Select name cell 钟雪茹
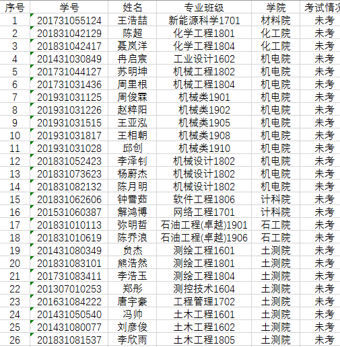Screen dimensions: 340x347 pyautogui.click(x=132, y=198)
